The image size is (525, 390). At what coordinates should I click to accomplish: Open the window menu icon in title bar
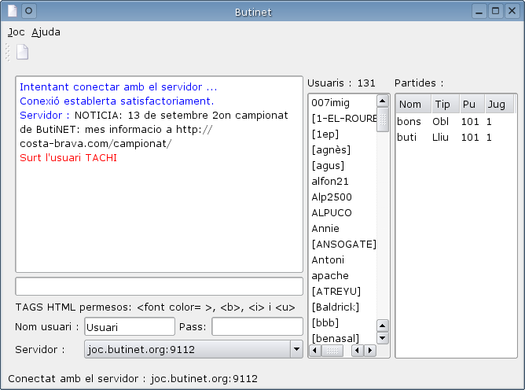(13, 11)
